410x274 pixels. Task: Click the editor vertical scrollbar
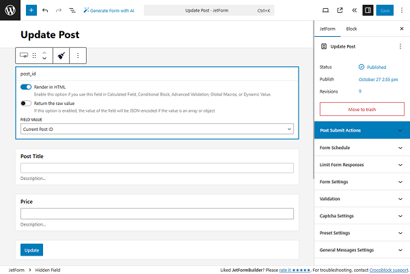point(313,100)
